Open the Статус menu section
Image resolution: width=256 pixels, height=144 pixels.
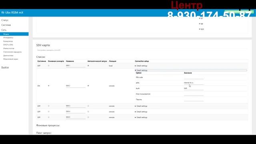click(5, 20)
